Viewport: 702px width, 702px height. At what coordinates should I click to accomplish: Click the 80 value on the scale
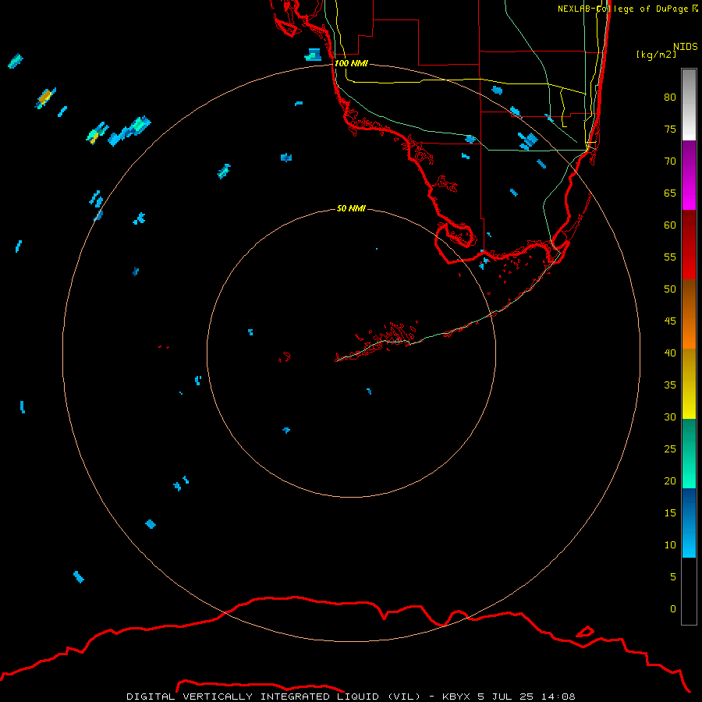tap(670, 97)
